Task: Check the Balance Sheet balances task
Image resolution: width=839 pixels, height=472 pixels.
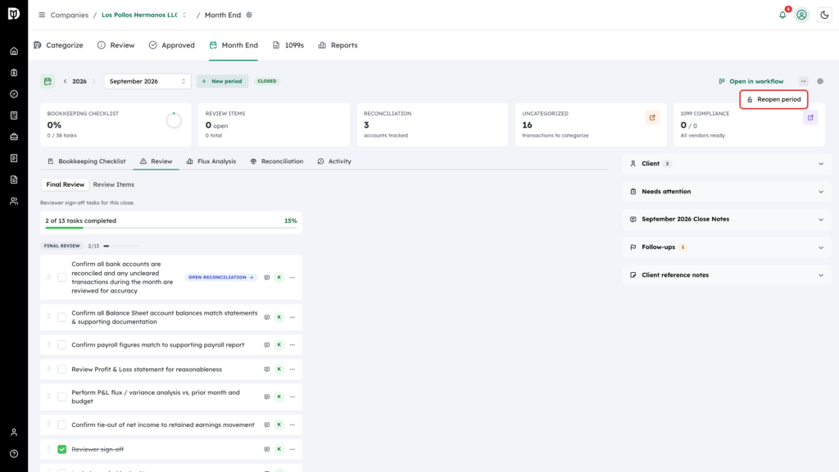Action: coord(62,317)
